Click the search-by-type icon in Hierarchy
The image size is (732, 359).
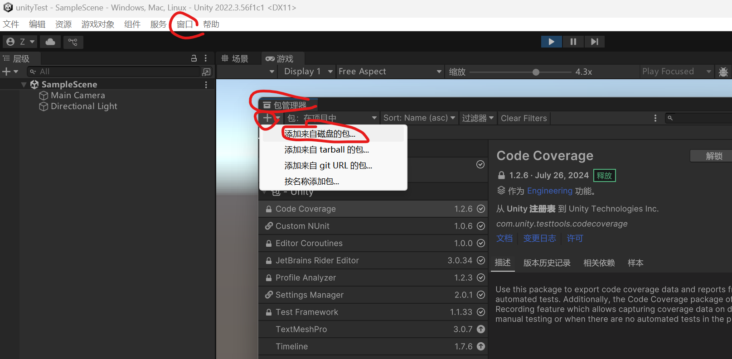click(206, 72)
